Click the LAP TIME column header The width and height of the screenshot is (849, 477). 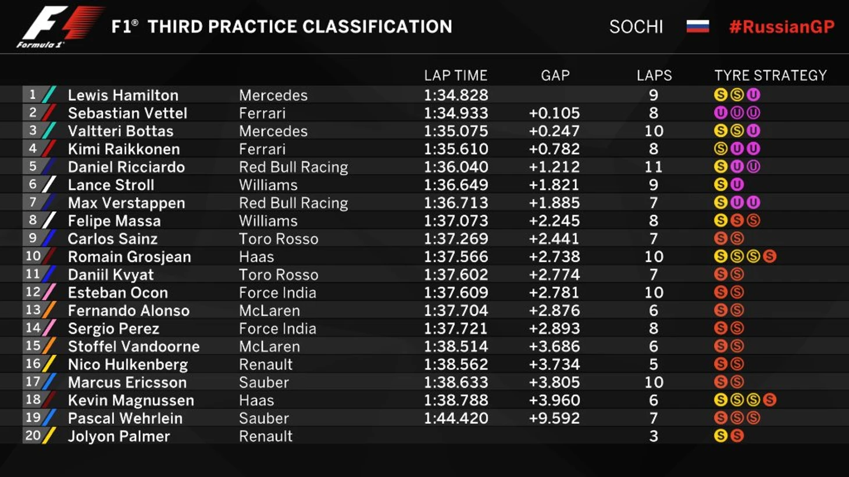click(x=455, y=76)
